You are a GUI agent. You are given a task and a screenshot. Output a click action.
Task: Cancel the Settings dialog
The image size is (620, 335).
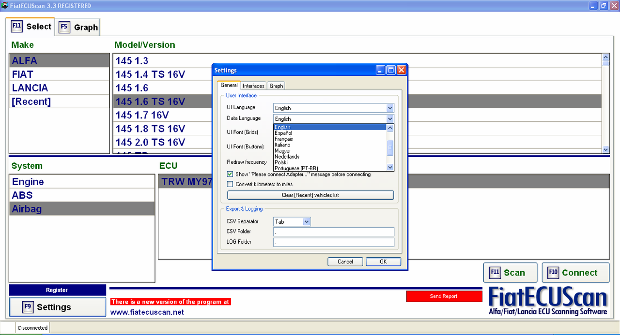(345, 262)
